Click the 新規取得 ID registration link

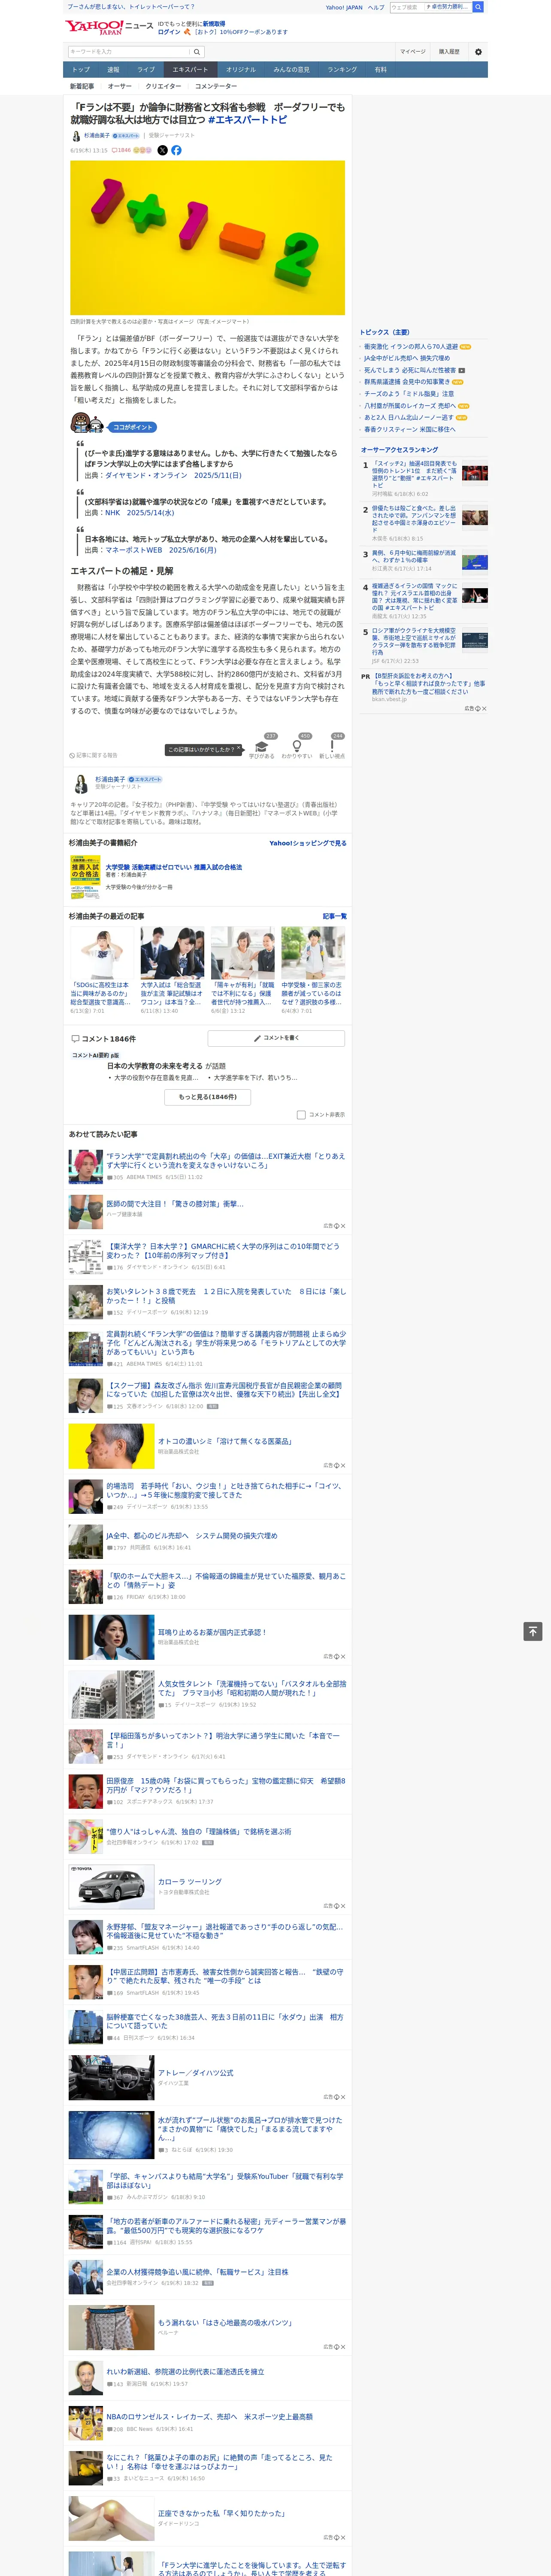[x=214, y=23]
